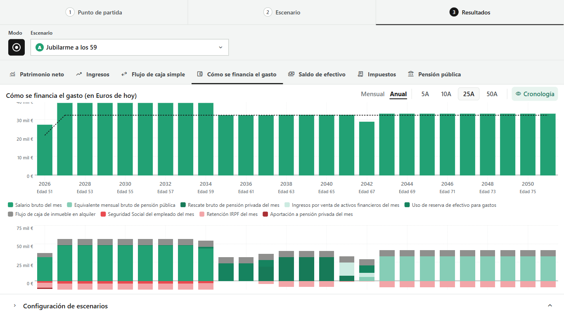Go to the Escenario step
564x317 pixels.
click(282, 12)
